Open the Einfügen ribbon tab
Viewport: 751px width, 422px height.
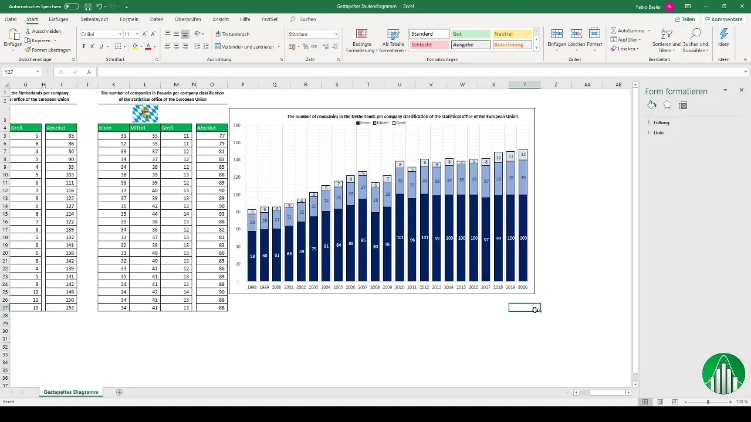point(59,19)
